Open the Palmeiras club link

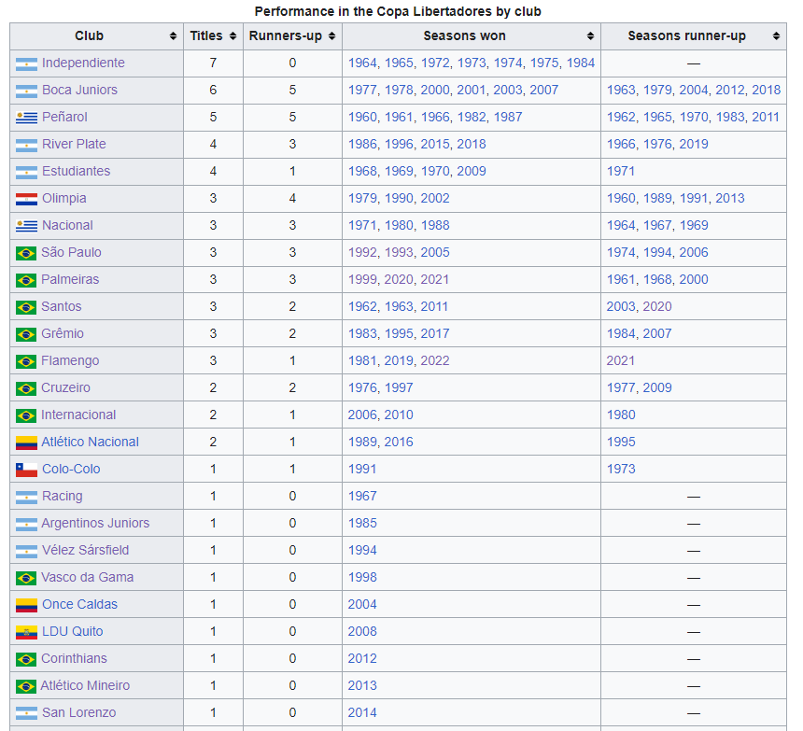click(x=70, y=279)
